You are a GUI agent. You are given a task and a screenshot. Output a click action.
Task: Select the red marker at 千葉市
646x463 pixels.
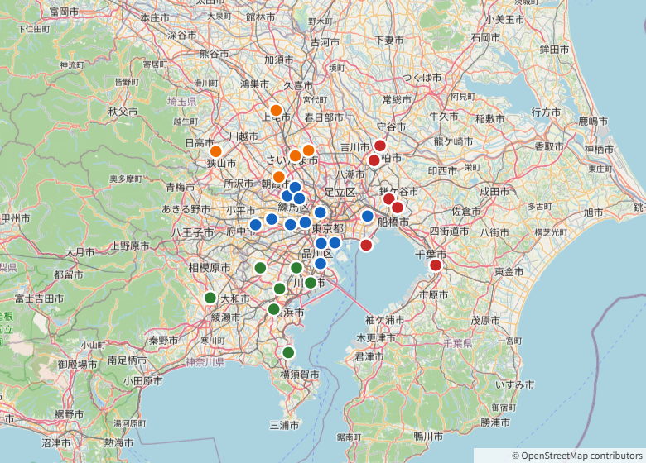pos(436,265)
